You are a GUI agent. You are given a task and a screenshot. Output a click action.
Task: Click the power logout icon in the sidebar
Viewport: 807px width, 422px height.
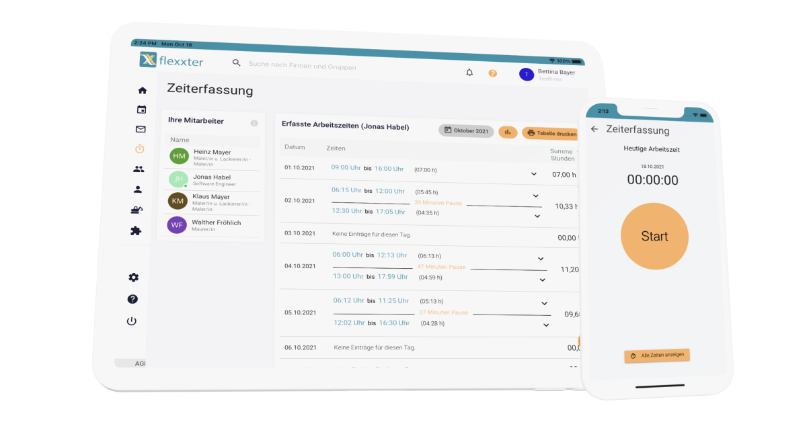132,321
